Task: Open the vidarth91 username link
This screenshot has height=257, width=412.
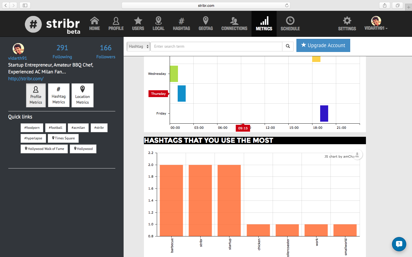Action: point(17,58)
